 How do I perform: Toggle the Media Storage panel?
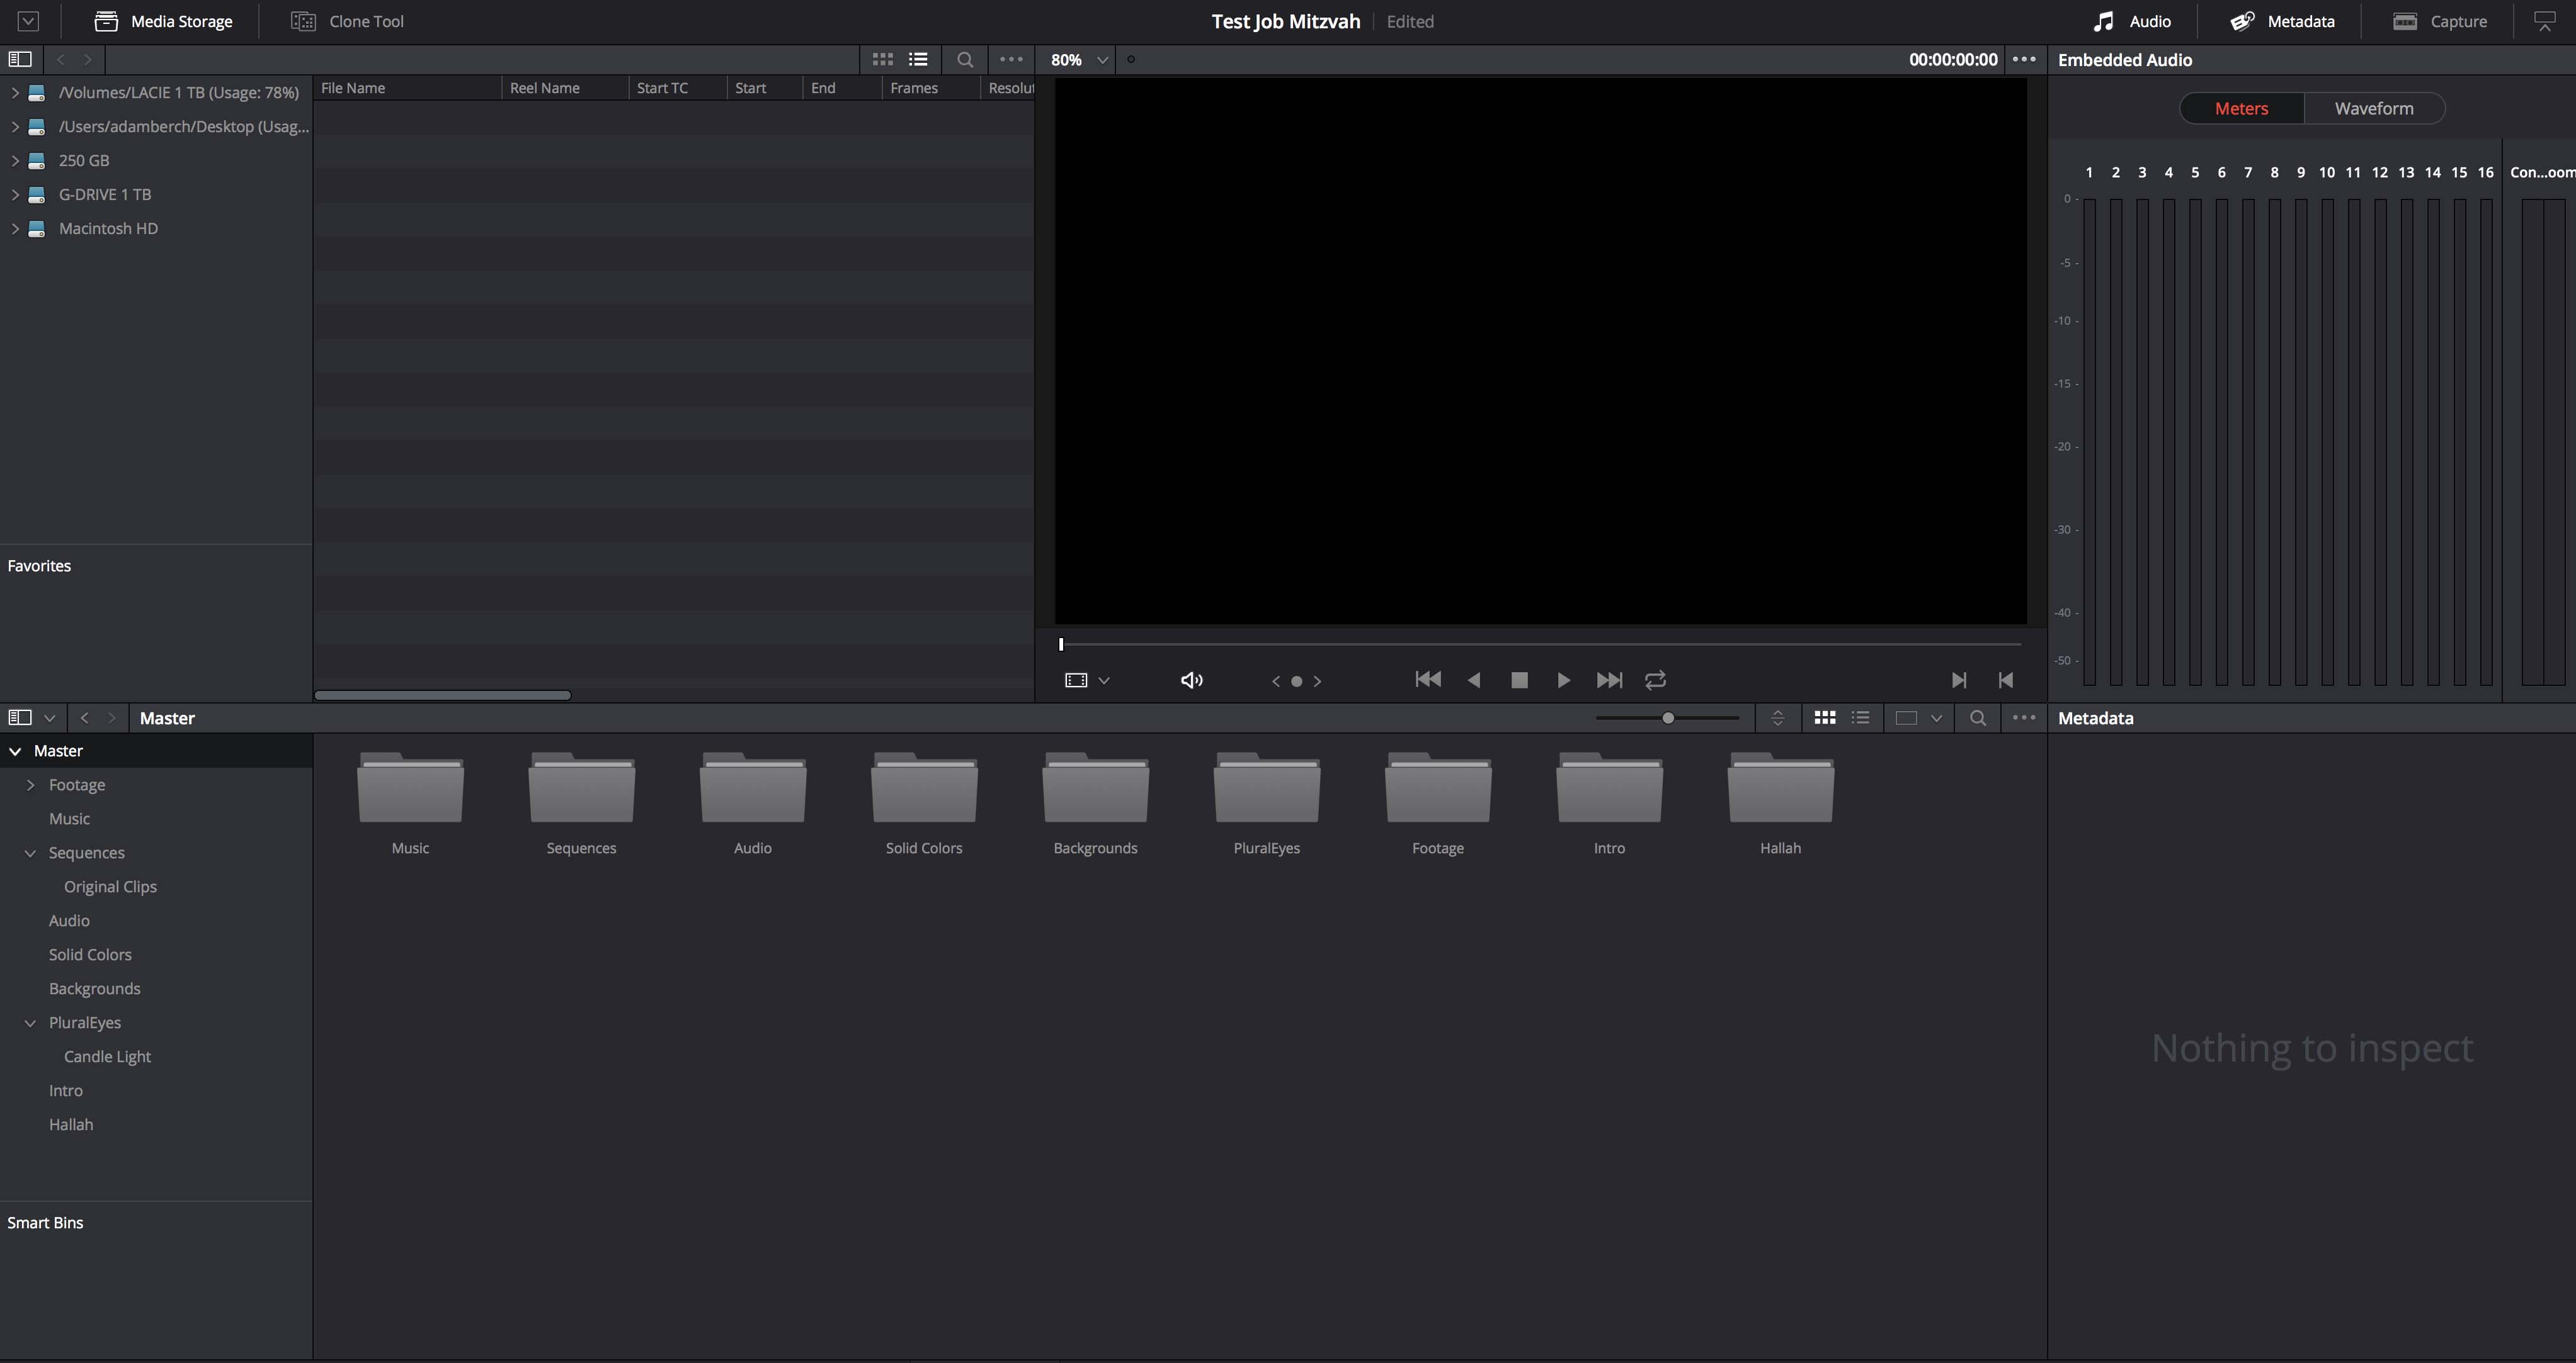164,21
